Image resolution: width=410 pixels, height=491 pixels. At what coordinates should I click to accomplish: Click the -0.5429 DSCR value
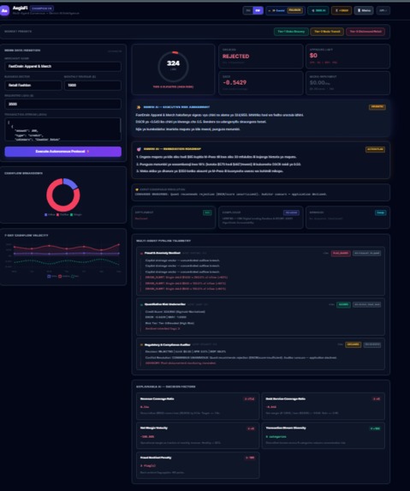pos(235,82)
